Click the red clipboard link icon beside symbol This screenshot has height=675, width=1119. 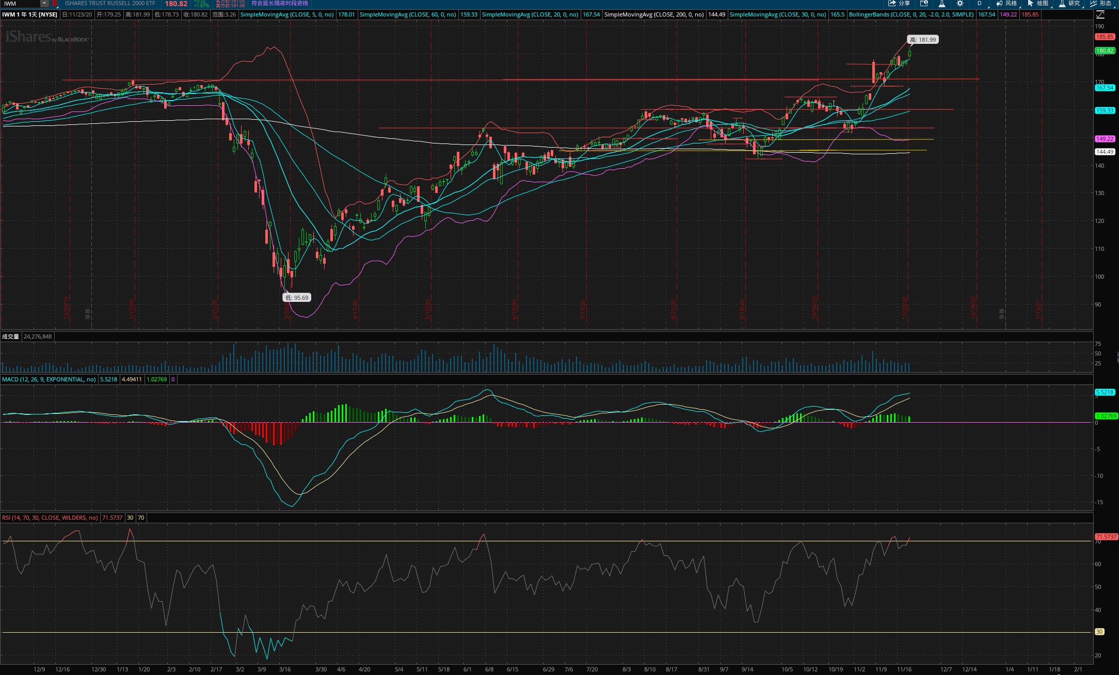[x=55, y=4]
